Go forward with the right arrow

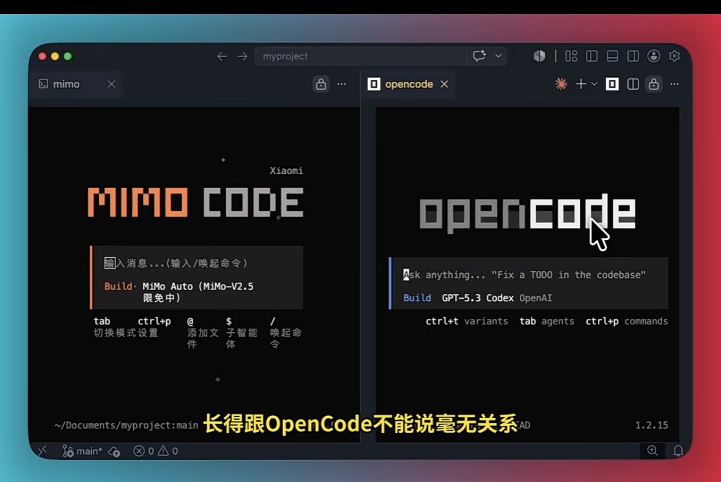242,56
